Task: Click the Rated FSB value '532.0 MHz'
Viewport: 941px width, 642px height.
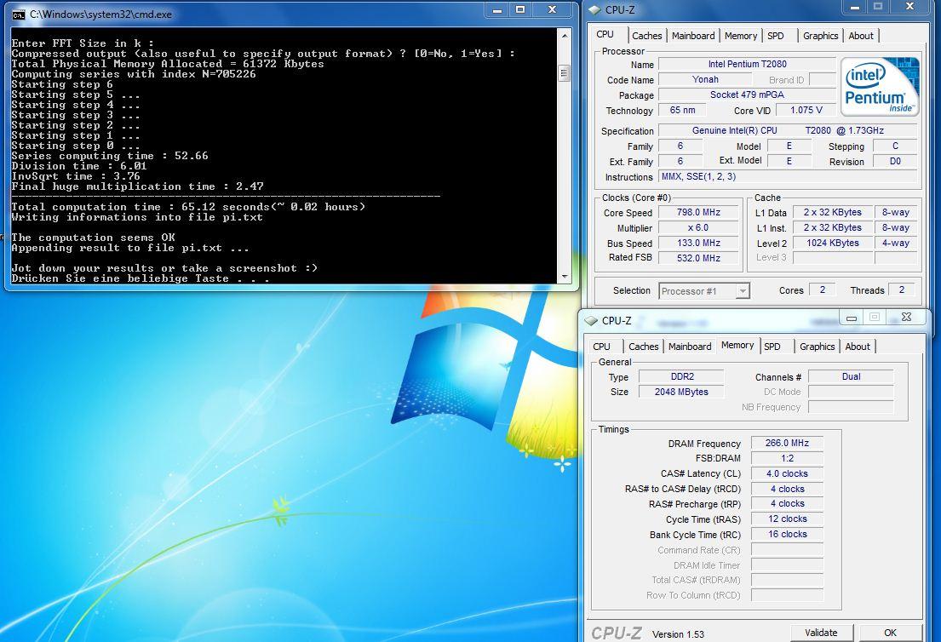Action: click(698, 258)
